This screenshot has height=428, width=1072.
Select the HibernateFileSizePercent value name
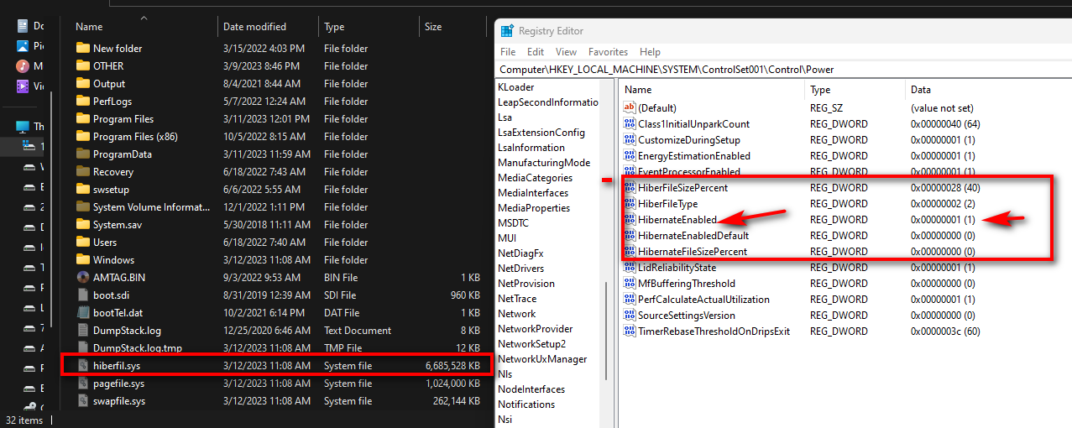click(693, 251)
